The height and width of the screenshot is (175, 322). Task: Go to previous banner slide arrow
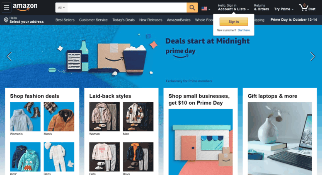click(9, 56)
